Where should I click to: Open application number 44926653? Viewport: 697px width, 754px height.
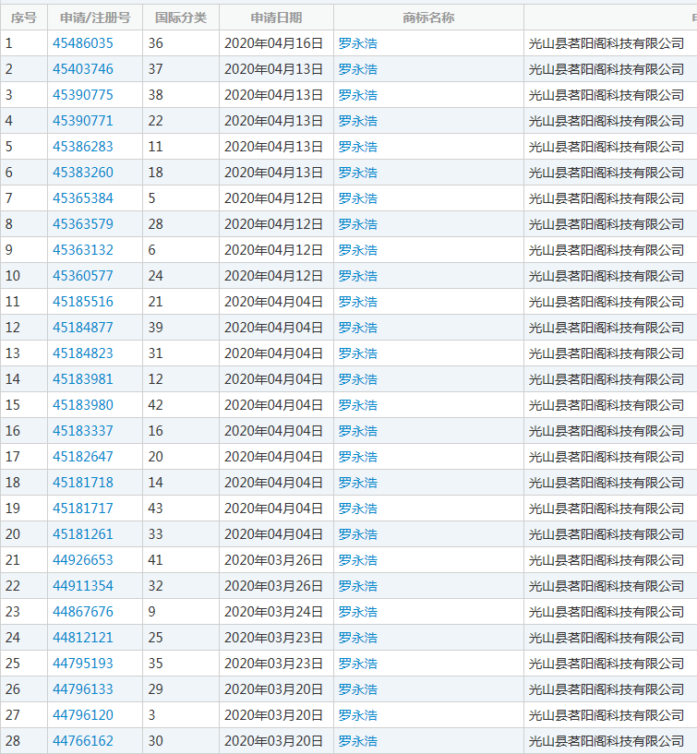pyautogui.click(x=83, y=560)
